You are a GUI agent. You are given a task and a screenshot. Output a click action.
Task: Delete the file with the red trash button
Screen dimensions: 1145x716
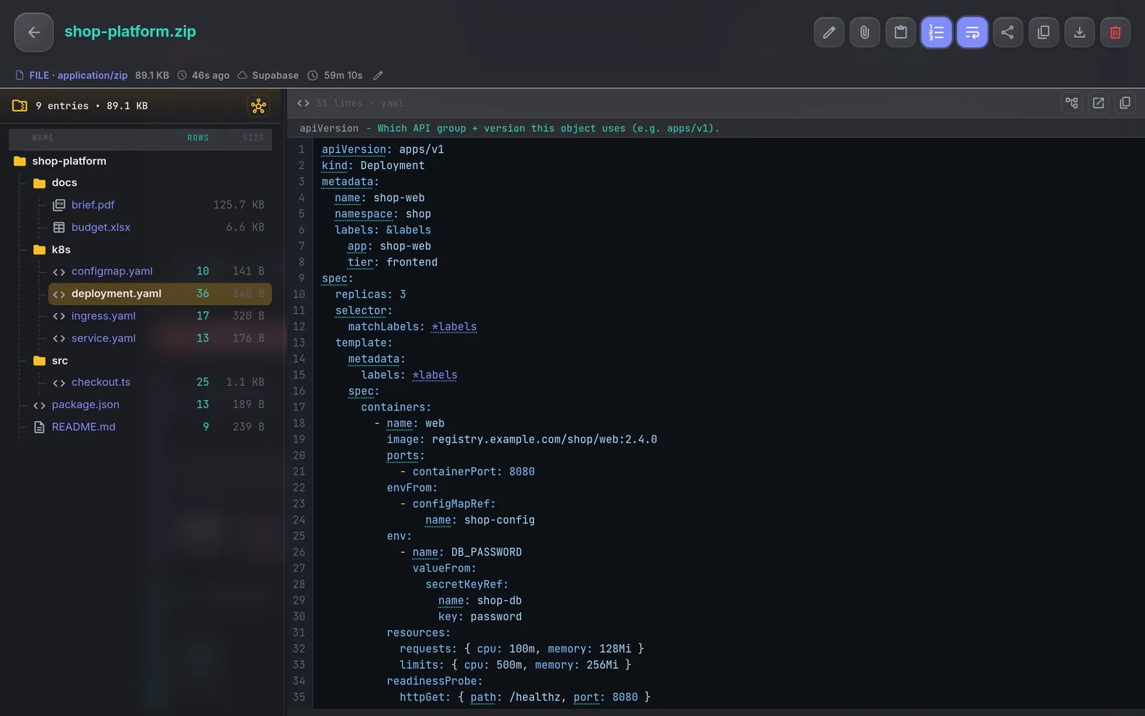[x=1115, y=32]
